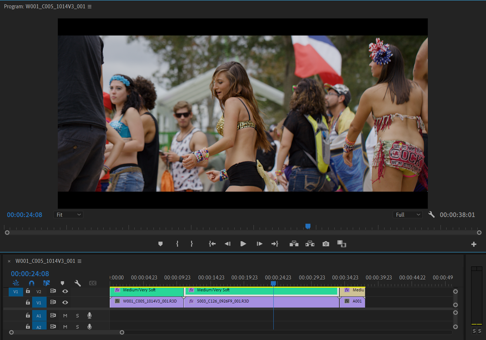Play the sequence with Play button
This screenshot has width=486, height=340.
(x=243, y=244)
